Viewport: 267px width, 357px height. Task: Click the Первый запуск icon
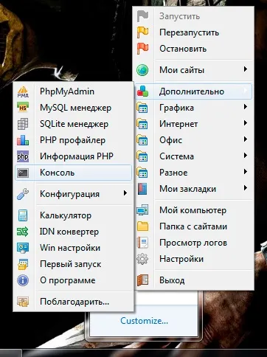click(23, 264)
